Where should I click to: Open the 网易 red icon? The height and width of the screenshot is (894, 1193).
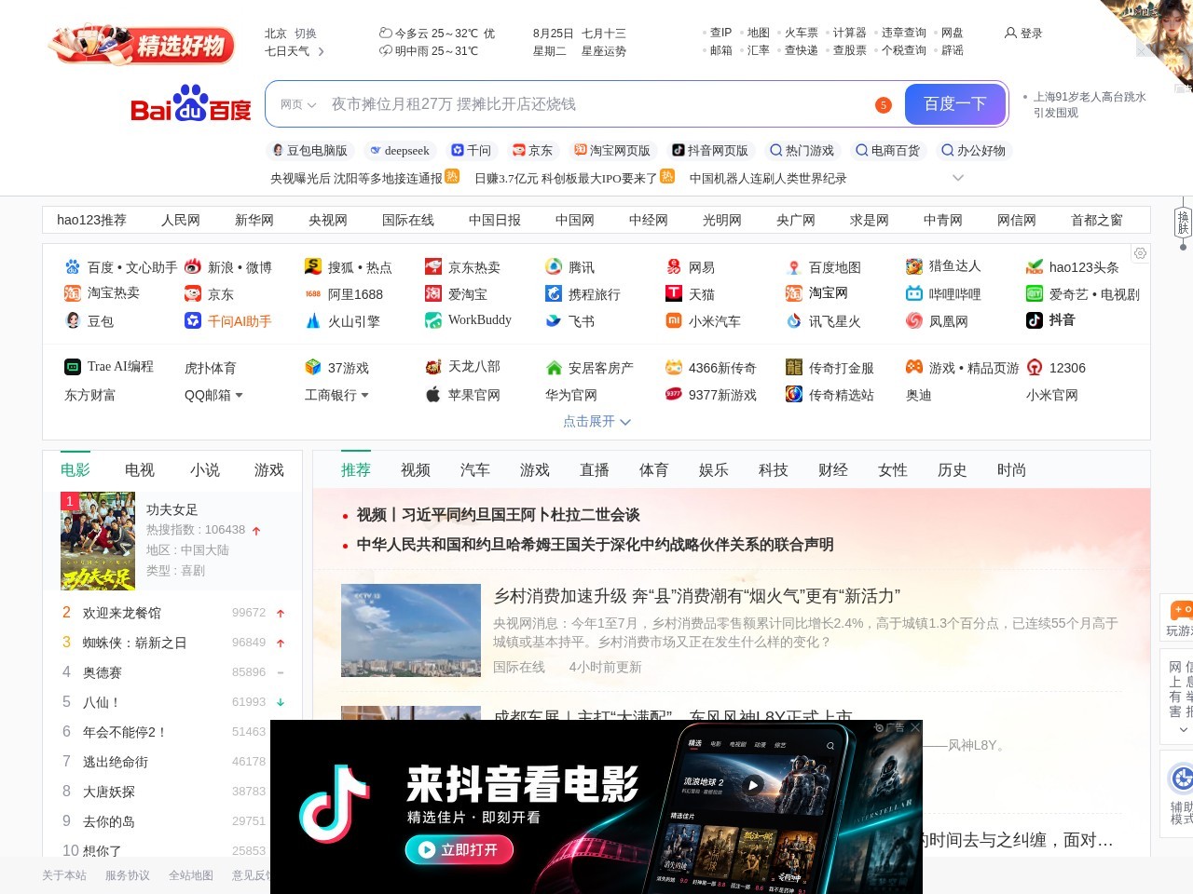tap(674, 267)
